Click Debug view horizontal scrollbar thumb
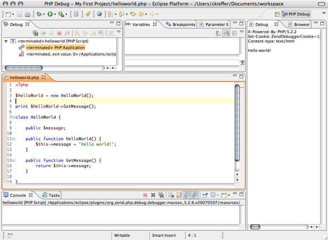The width and height of the screenshot is (328, 240). pyautogui.click(x=24, y=68)
